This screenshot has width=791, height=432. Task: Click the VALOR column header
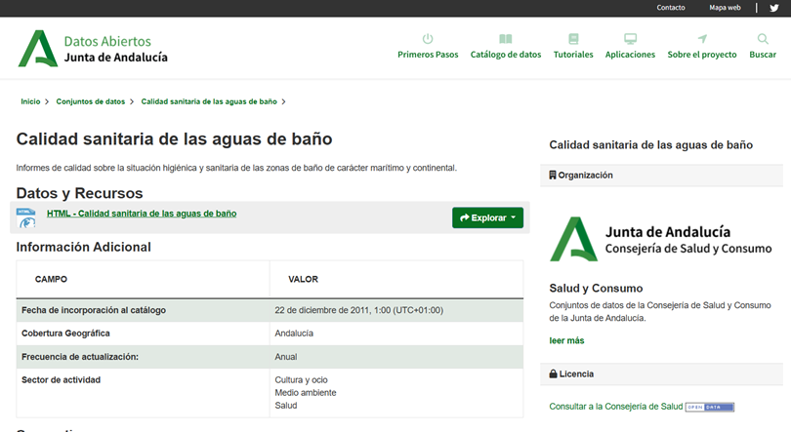[303, 279]
